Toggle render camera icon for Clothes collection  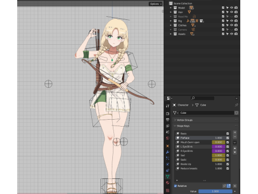pyautogui.click(x=236, y=25)
